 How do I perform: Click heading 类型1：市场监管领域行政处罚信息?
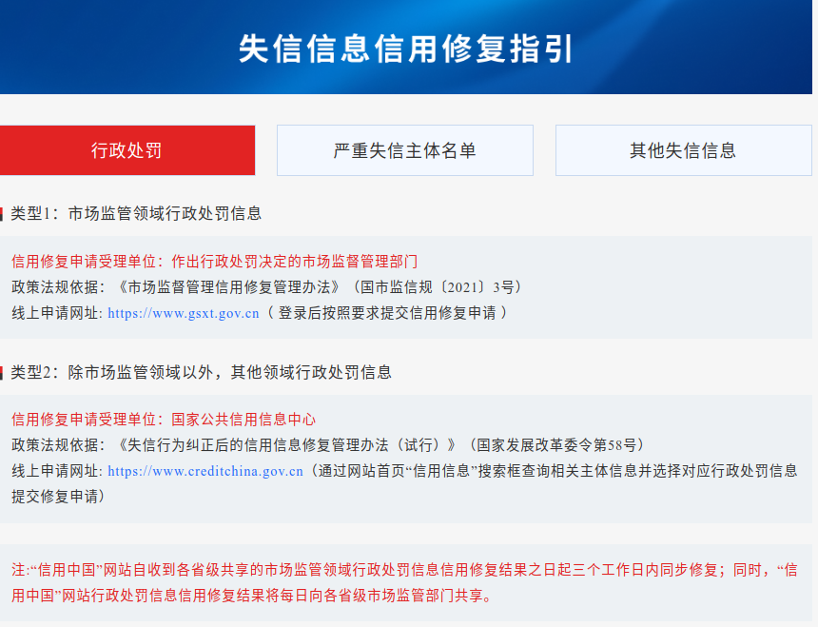tap(136, 213)
